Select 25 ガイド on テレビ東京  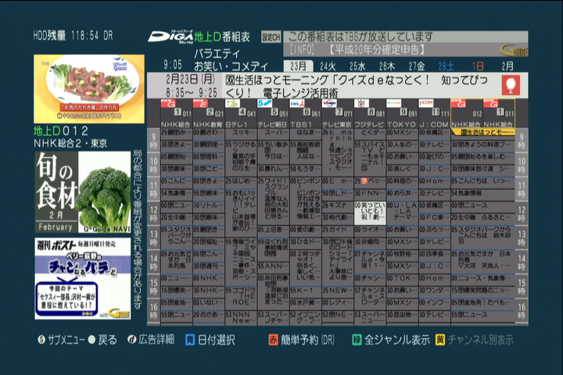click(x=338, y=230)
